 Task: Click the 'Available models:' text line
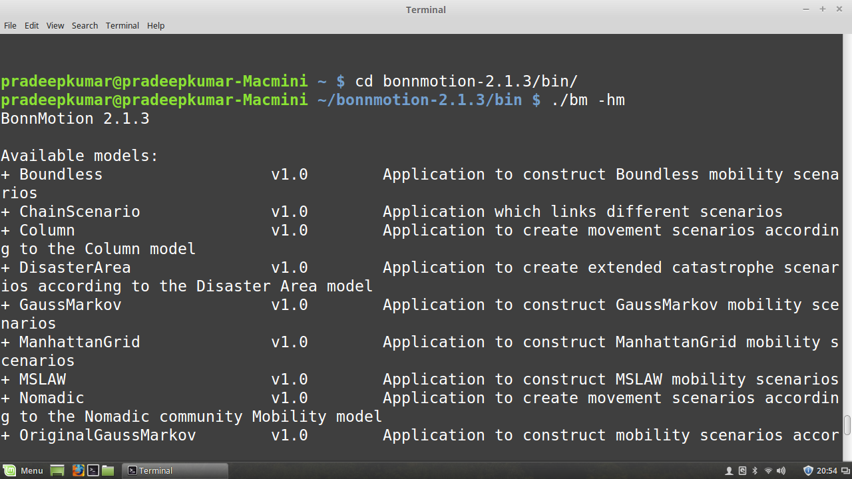click(80, 156)
